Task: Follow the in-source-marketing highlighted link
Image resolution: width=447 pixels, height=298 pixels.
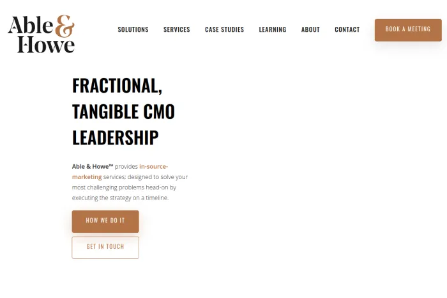Action: (120, 171)
